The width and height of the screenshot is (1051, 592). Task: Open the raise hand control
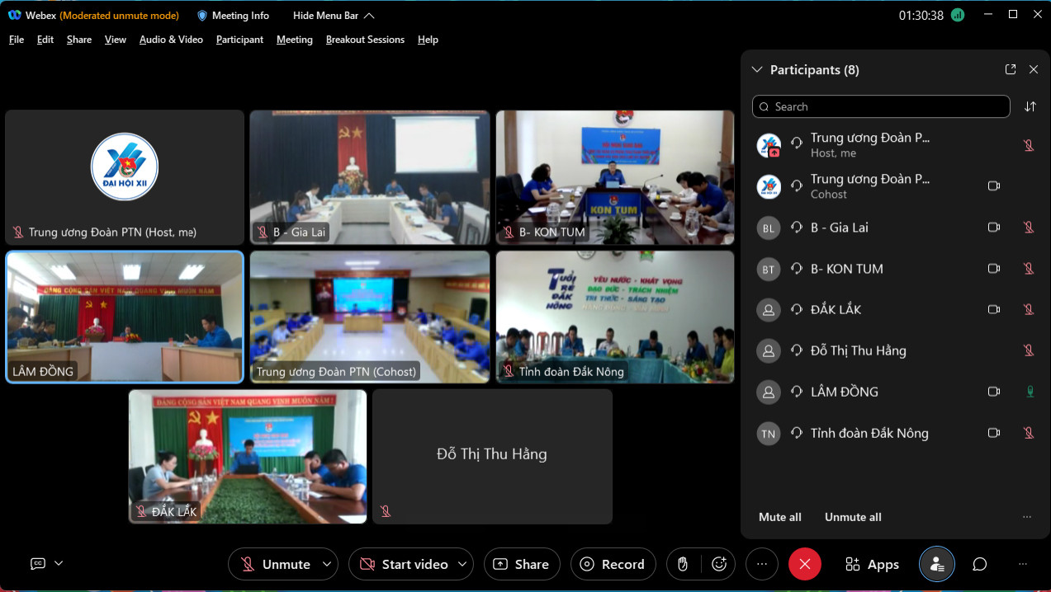[683, 564]
